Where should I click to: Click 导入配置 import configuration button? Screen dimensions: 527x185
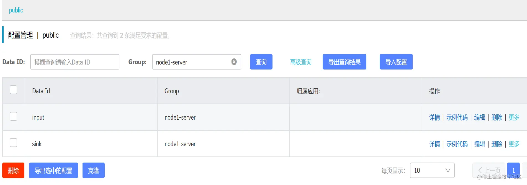pos(396,62)
